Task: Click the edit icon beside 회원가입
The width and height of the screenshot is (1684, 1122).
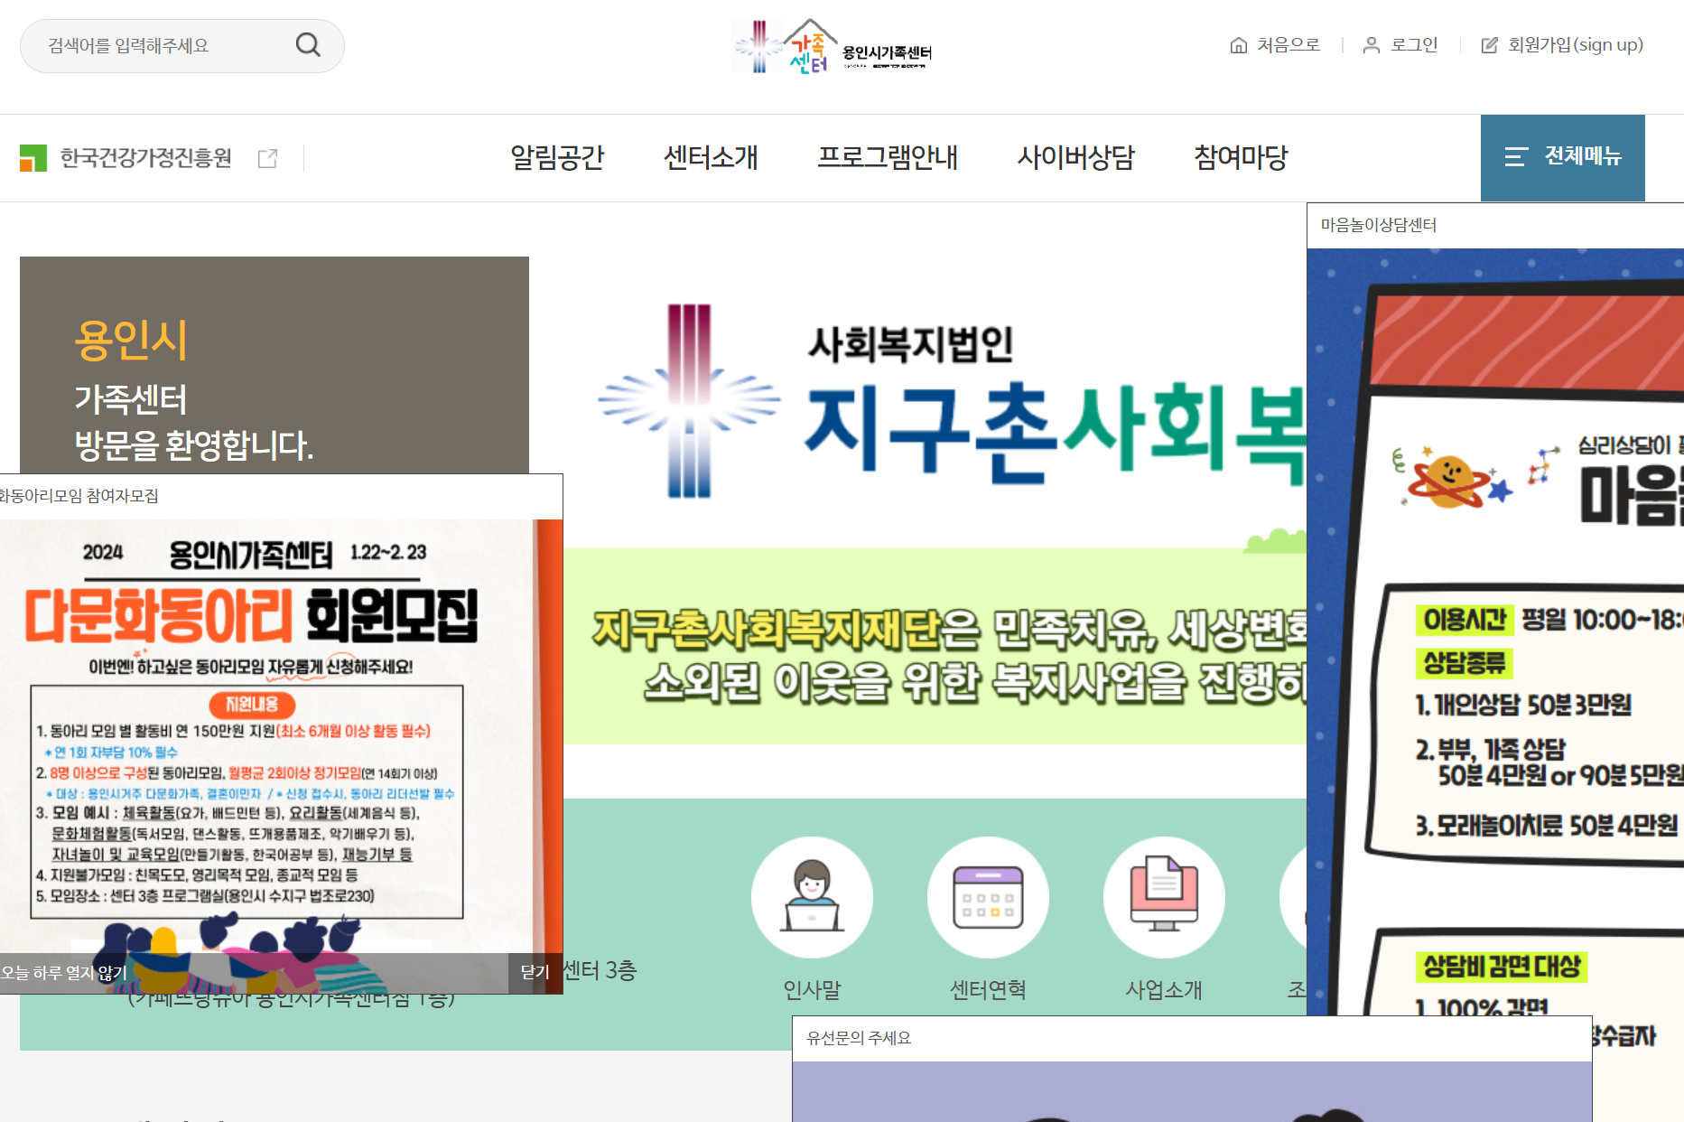Action: [1489, 45]
